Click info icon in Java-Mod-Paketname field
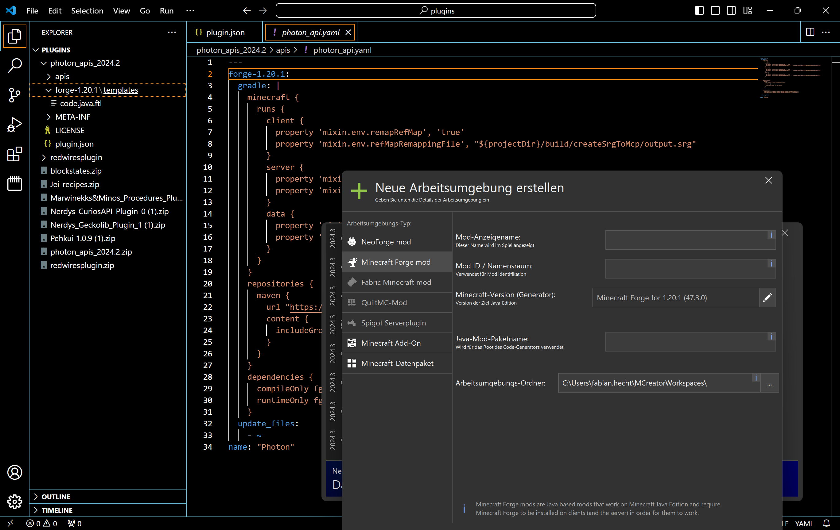 tap(771, 336)
